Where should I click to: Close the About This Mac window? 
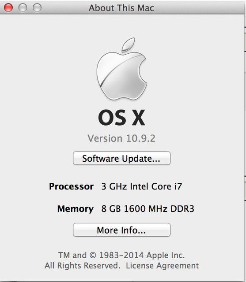pyautogui.click(x=8, y=8)
